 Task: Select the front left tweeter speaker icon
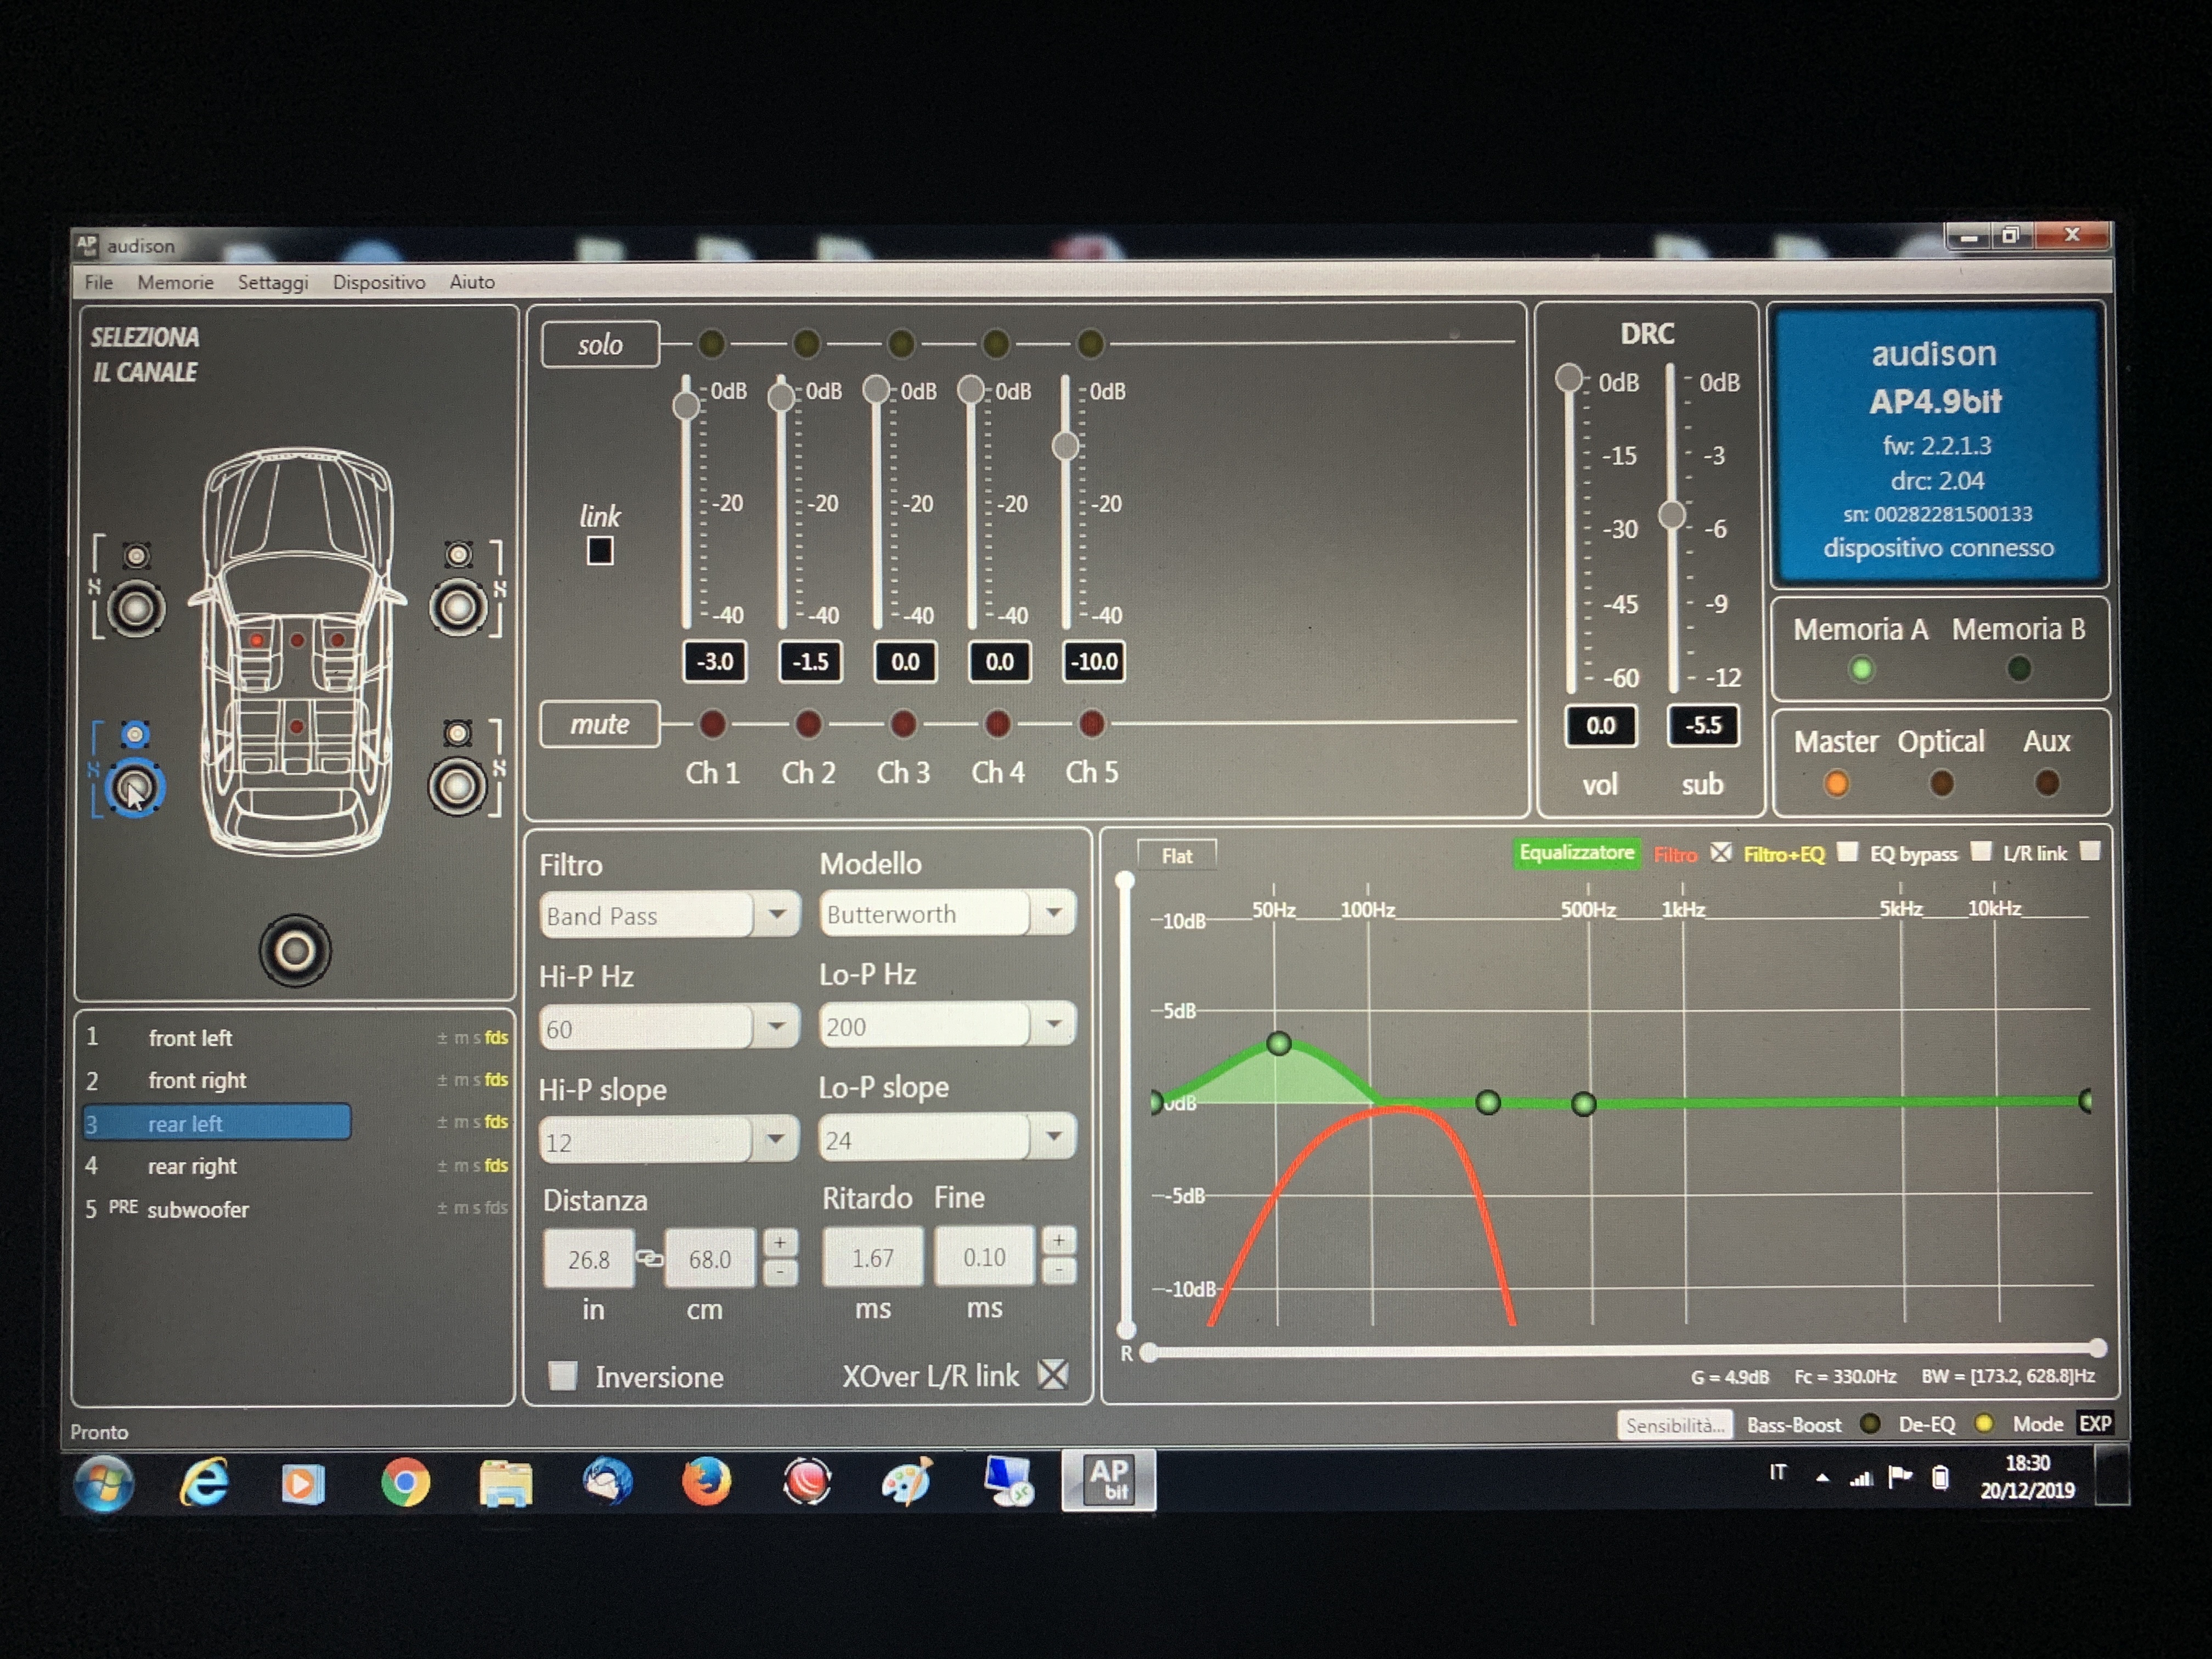pos(137,555)
